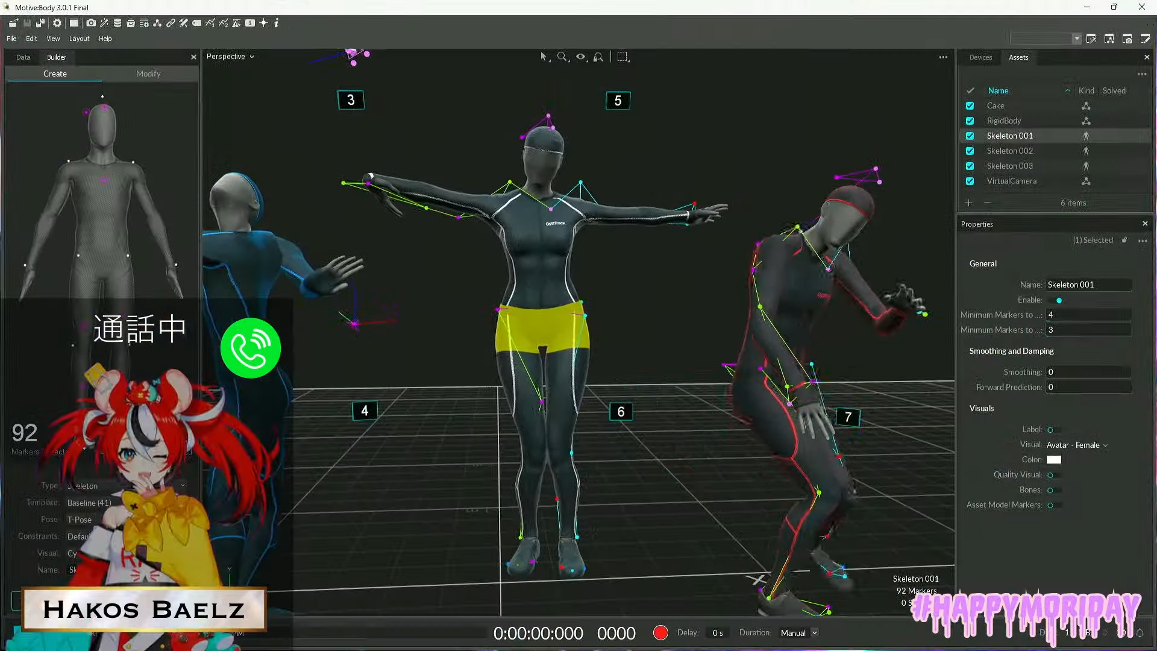
Task: Switch to the create assets layout icon
Action: (x=1109, y=39)
